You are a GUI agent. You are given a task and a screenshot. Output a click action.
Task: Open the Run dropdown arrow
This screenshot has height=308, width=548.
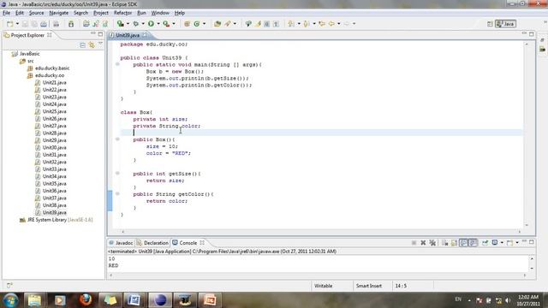click(158, 24)
